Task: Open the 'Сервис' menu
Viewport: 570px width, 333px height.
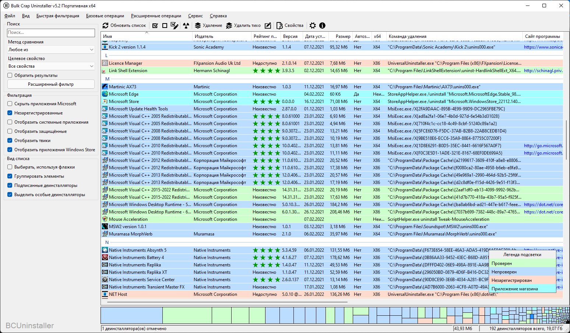Action: click(x=195, y=16)
